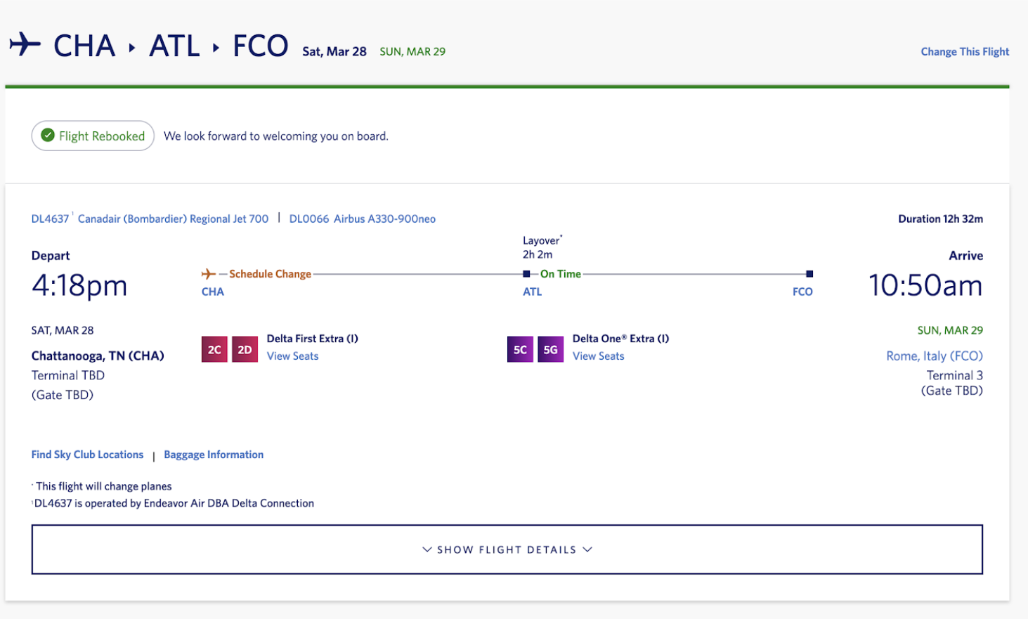Select seat badge 2D
The image size is (1028, 619).
coord(245,349)
